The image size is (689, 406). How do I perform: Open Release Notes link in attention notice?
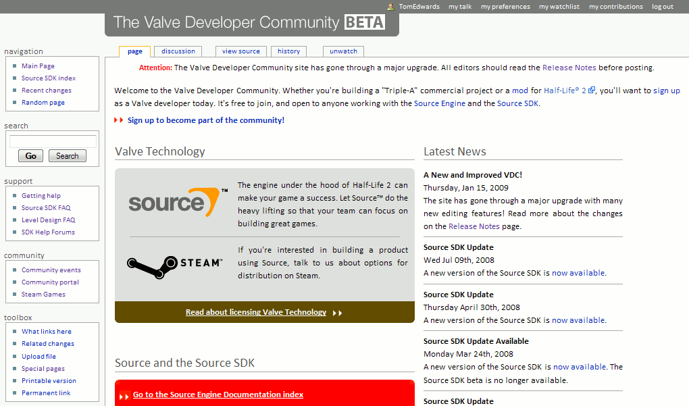point(569,68)
